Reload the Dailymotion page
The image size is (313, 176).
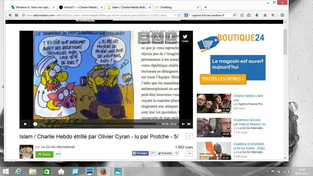(179, 15)
